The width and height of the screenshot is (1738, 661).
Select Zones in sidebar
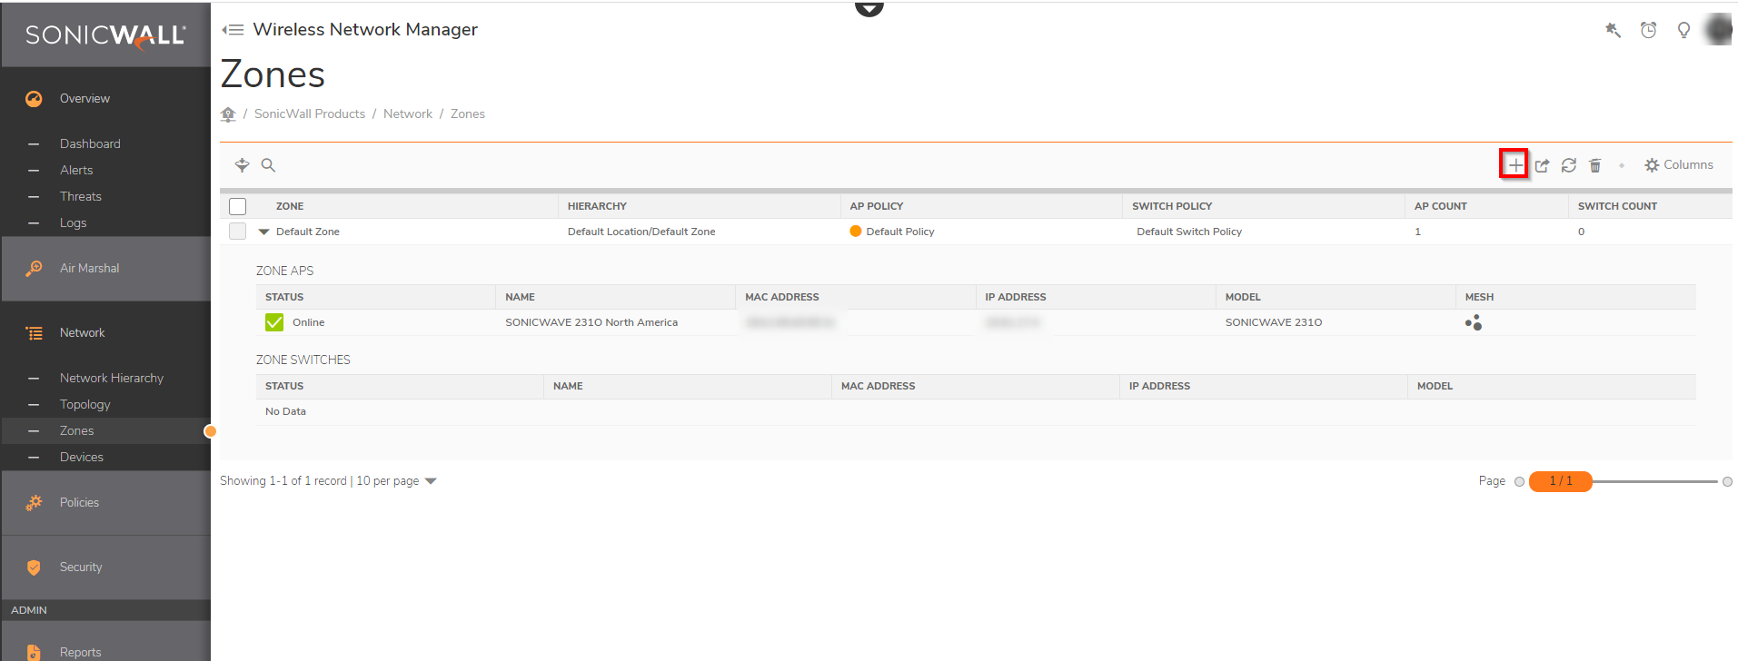tap(77, 430)
